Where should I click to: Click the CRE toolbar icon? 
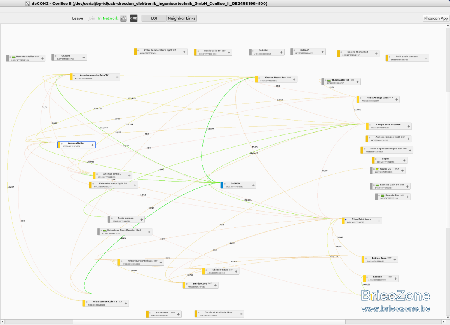(133, 18)
